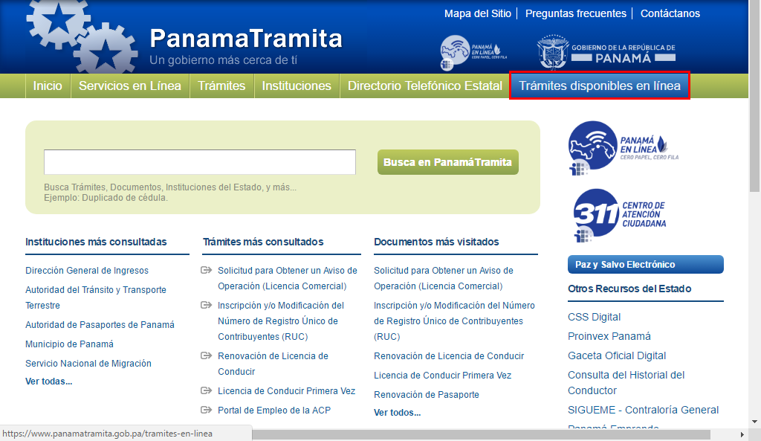Open Licencia de Conducir Primera Vez document link

(443, 376)
